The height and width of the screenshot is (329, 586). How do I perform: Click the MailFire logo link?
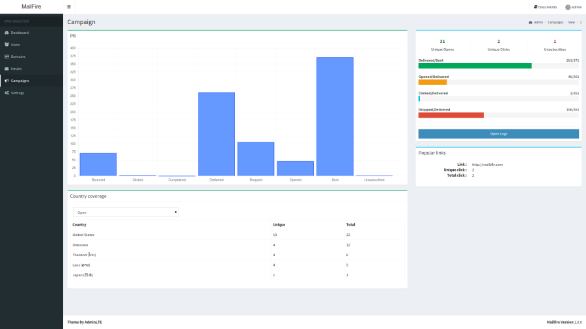pos(31,7)
